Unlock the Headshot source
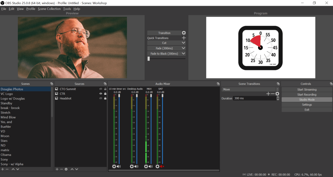333x177 pixels. (105, 98)
